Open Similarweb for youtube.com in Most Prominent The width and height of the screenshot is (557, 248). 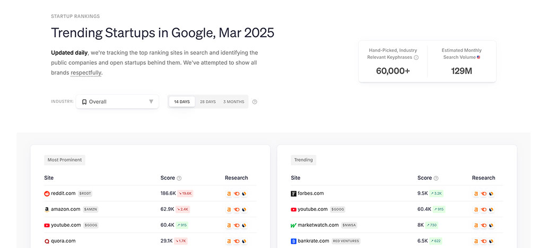pyautogui.click(x=244, y=225)
